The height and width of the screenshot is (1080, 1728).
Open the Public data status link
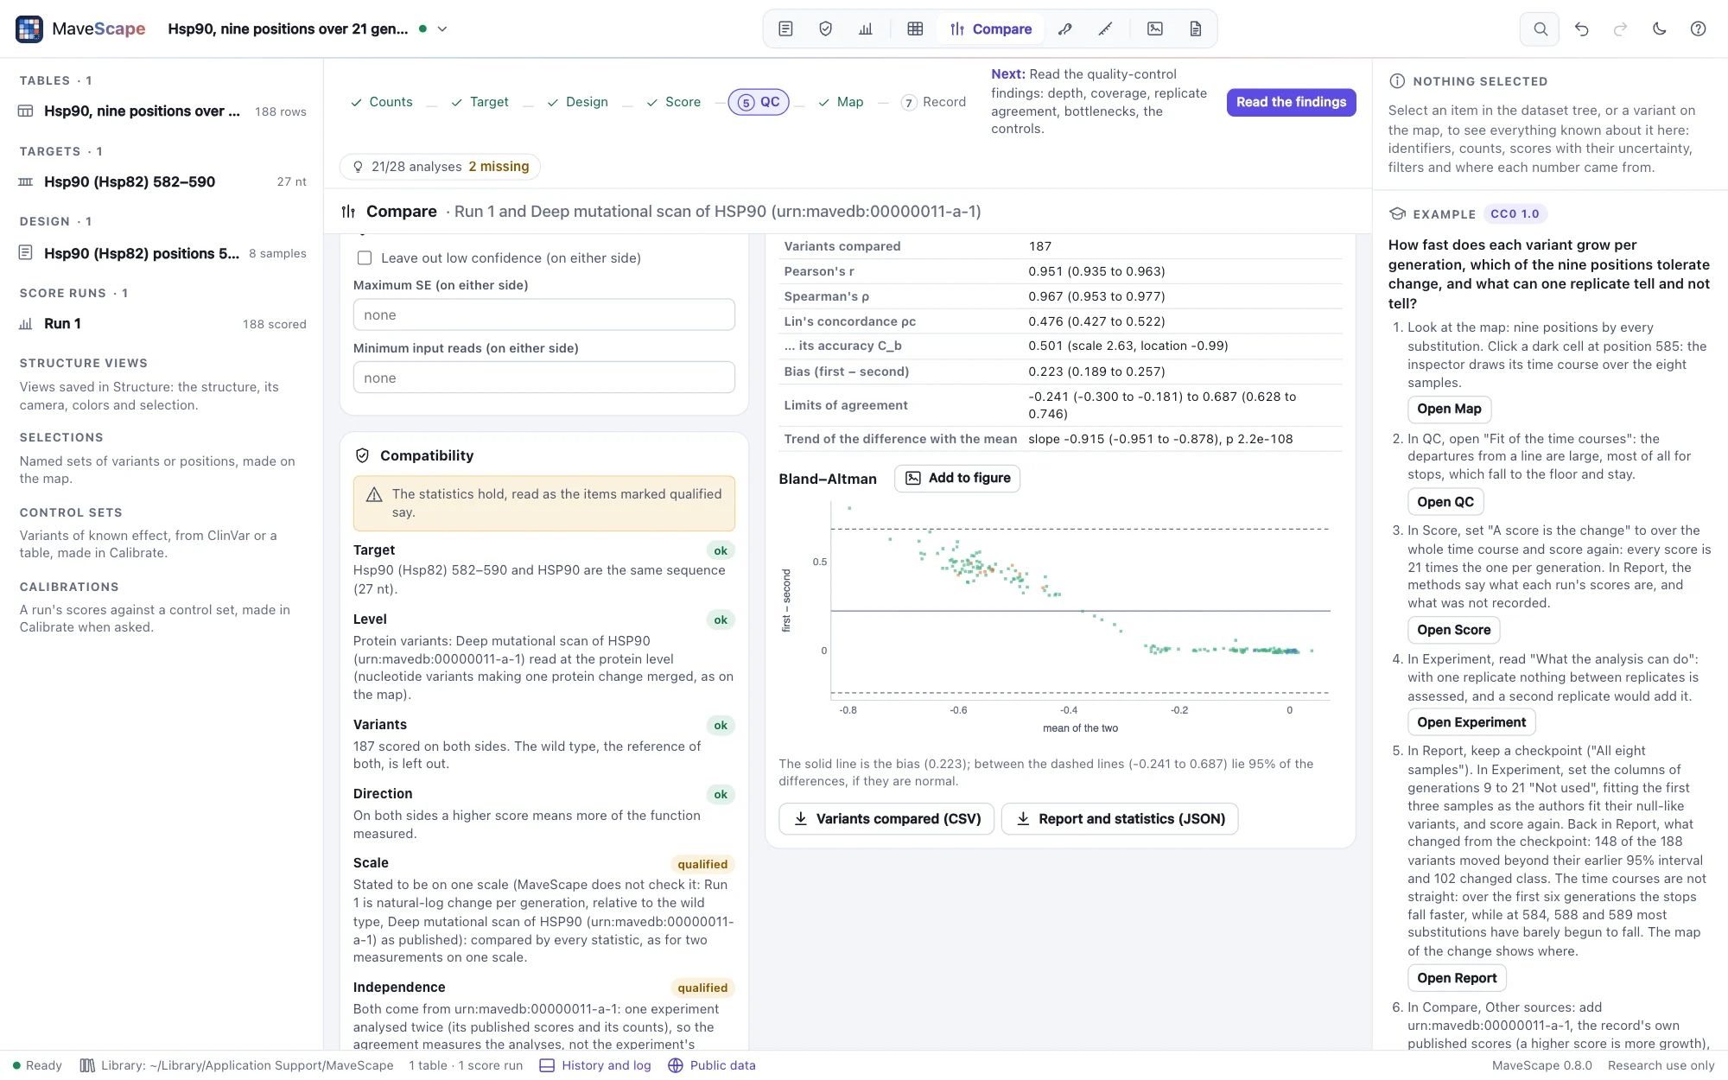712,1065
